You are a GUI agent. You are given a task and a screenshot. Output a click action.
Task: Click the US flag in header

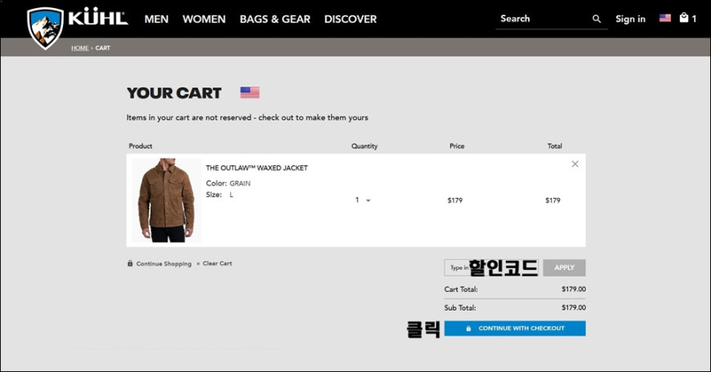[x=664, y=18]
